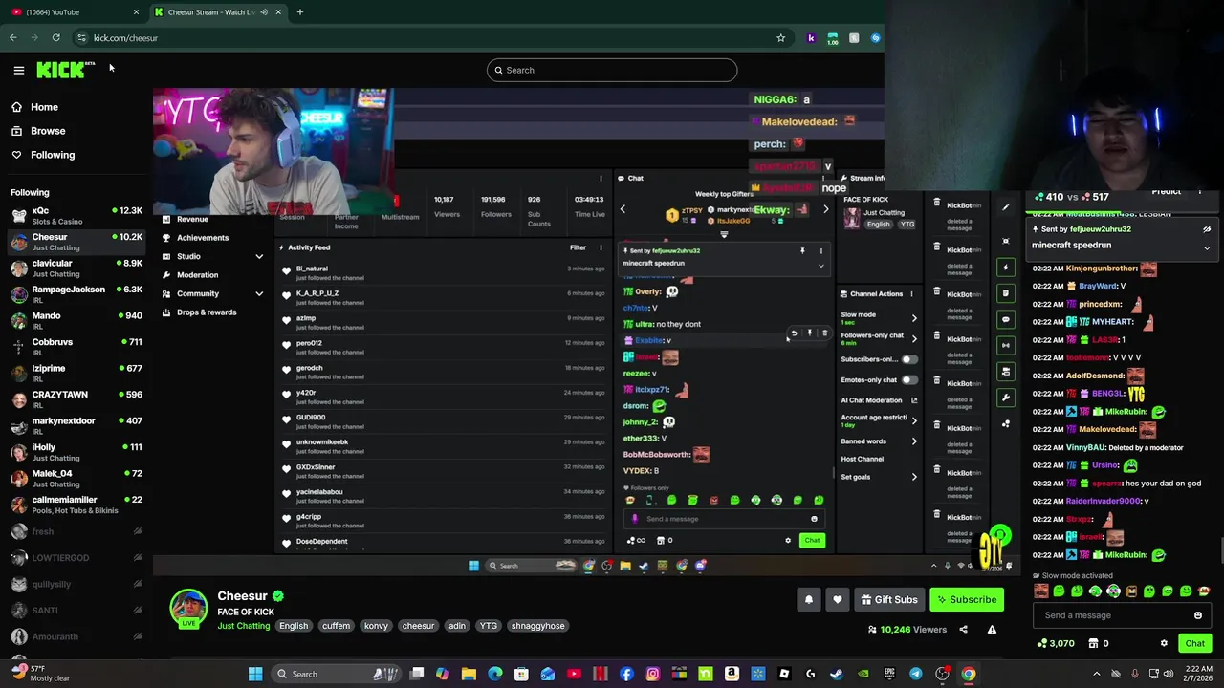Open Banned words arrow in Channel Actions
The image size is (1224, 688).
913,441
